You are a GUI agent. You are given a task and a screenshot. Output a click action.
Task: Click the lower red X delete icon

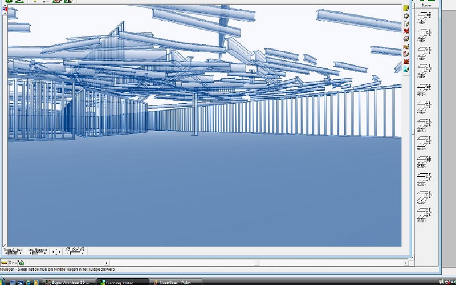(406, 62)
